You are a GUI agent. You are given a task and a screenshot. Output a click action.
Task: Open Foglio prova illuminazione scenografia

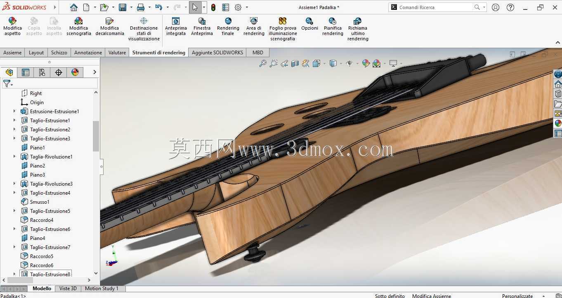[283, 29]
